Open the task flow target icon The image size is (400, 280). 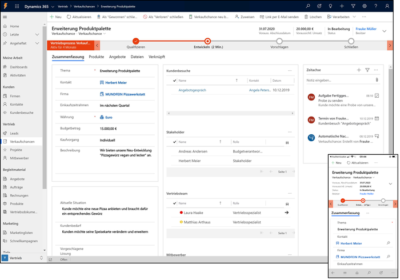[x=319, y=6]
